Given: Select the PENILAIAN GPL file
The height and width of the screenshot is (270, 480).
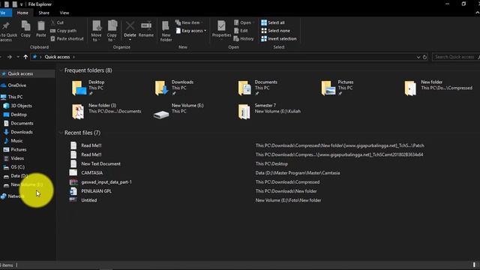Looking at the screenshot, I should (x=96, y=191).
